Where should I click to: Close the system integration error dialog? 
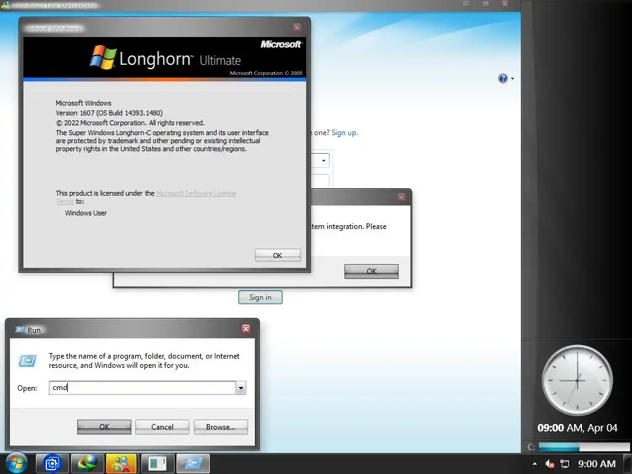click(401, 197)
